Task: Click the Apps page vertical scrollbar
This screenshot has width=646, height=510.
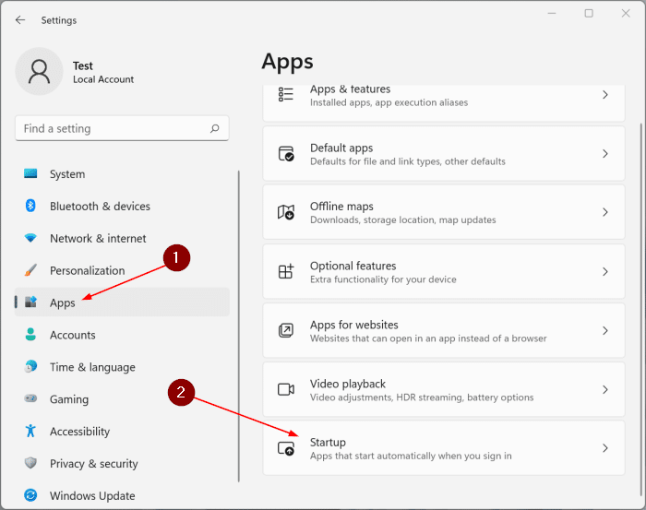Action: [x=641, y=310]
